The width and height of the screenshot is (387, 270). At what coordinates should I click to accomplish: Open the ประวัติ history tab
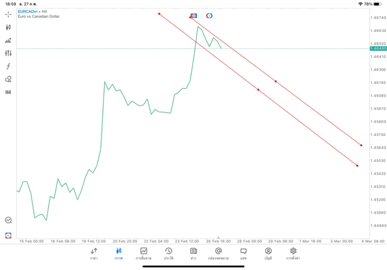click(169, 254)
